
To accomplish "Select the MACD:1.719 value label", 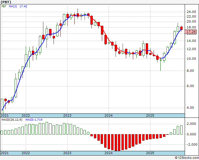I will 33,120.
